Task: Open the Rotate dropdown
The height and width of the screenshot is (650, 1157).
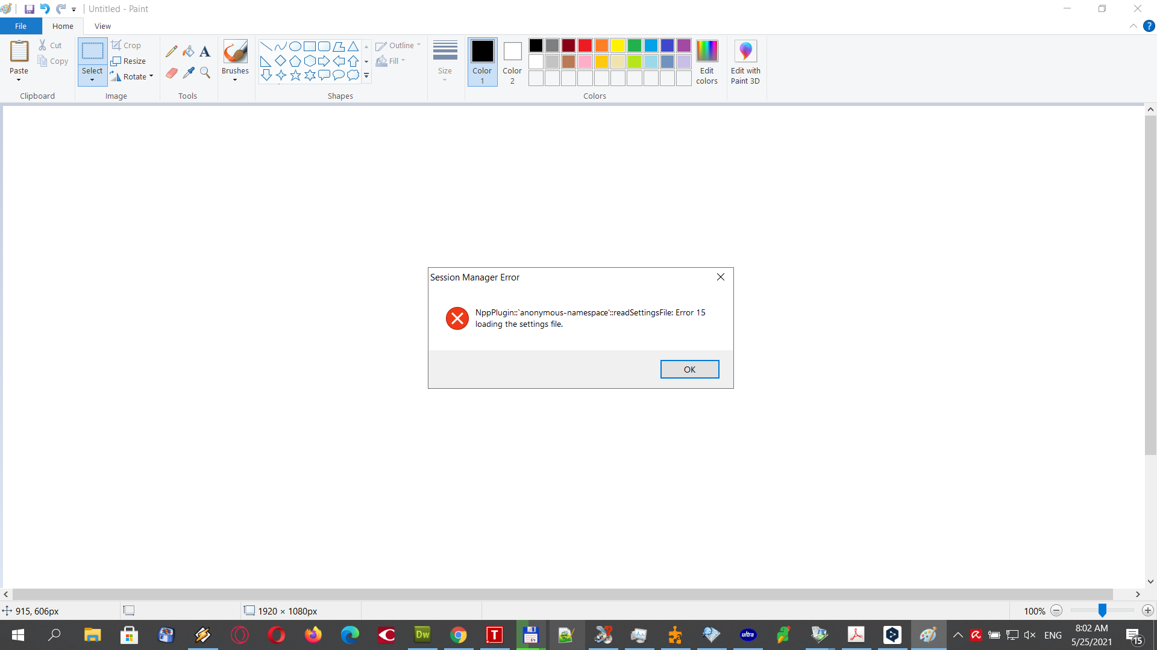Action: pyautogui.click(x=133, y=76)
